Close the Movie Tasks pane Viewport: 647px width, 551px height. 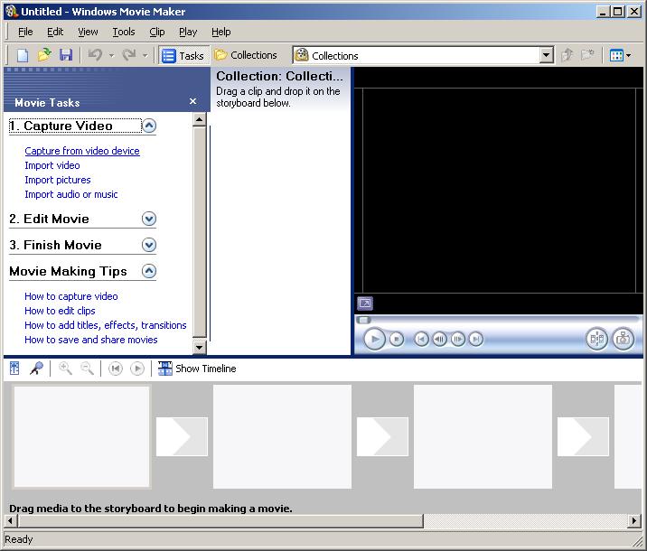click(192, 101)
